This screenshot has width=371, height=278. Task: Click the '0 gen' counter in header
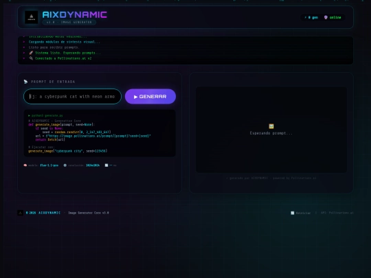point(313,17)
